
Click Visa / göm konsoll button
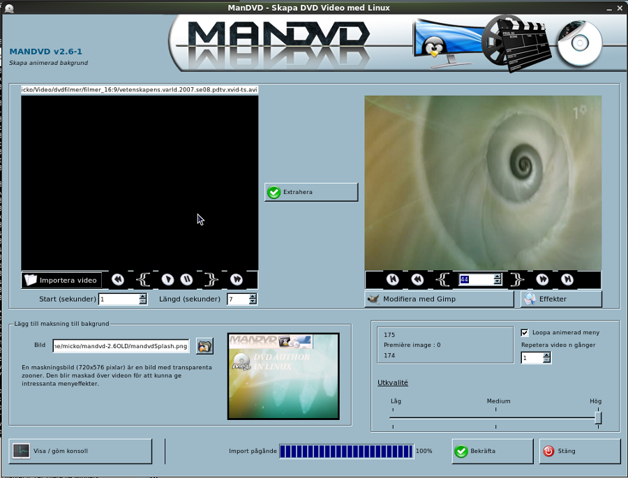tap(80, 451)
